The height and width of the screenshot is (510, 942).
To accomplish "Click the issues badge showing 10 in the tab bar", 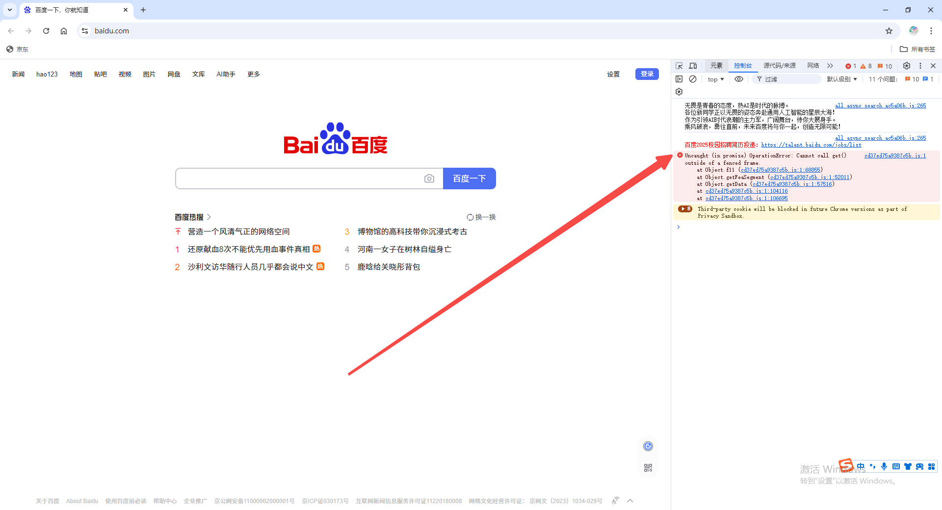I will click(885, 66).
